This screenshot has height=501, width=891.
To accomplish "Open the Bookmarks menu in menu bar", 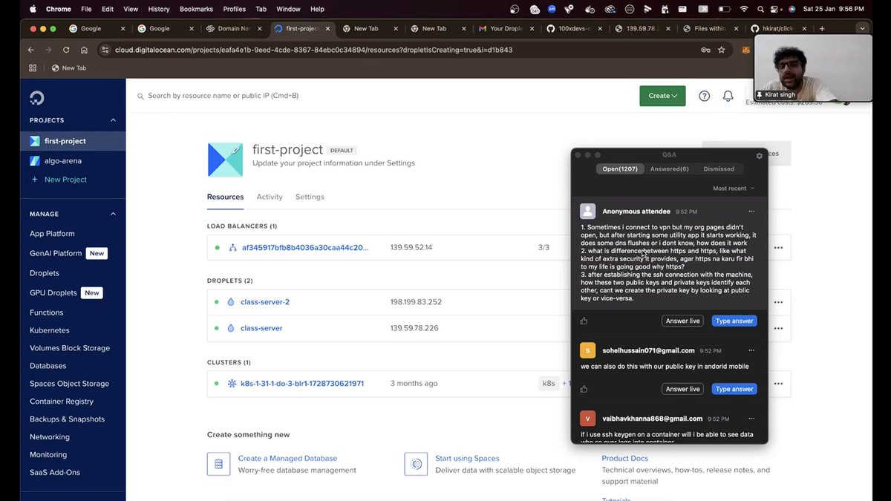I will 196,9.
